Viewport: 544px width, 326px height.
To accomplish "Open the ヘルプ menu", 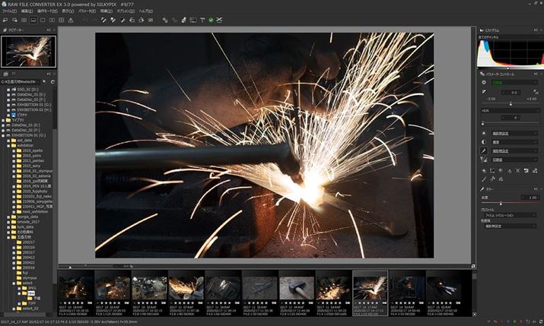I will click(146, 11).
